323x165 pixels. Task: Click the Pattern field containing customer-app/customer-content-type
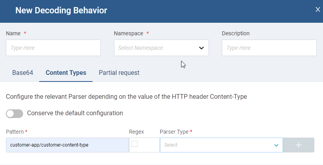67,145
